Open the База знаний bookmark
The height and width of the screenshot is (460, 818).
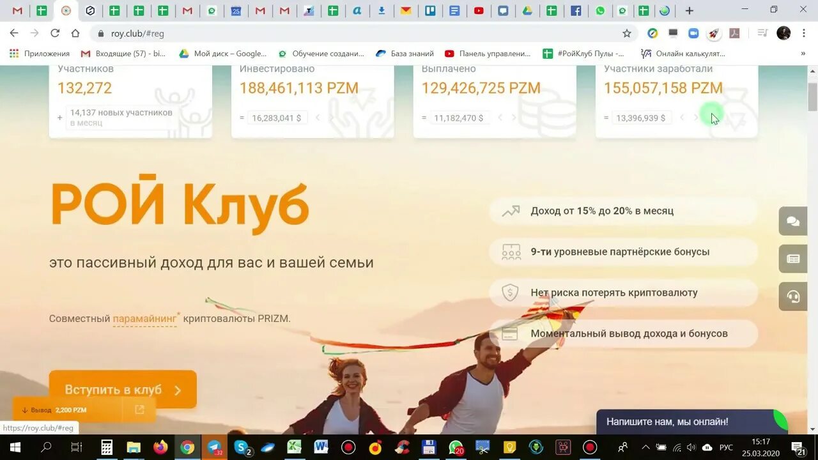(405, 54)
